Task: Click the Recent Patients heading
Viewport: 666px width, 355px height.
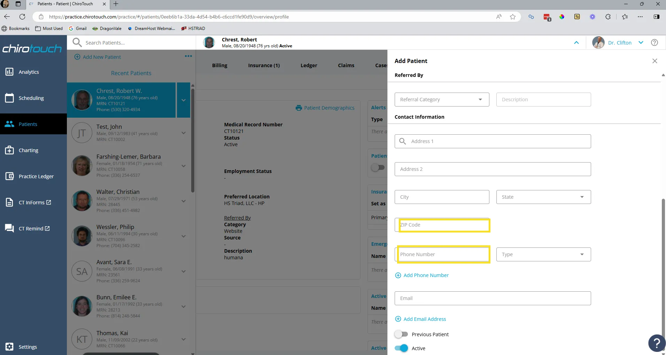Action: (131, 73)
